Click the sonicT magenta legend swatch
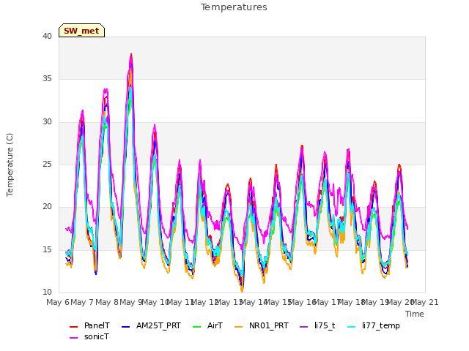Image resolution: width=469 pixels, height=351 pixels. (73, 338)
